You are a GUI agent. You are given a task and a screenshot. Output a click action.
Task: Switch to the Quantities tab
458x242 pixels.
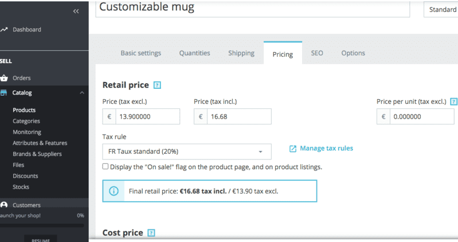point(194,53)
